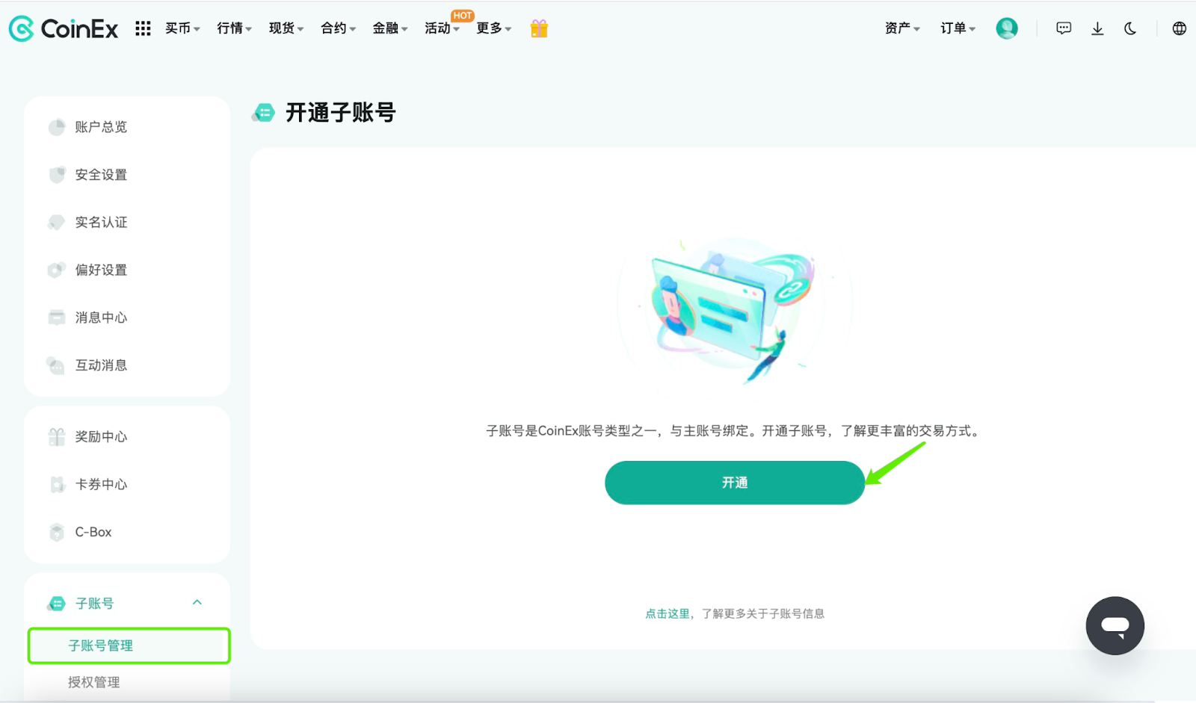
Task: Expand the 买币 dropdown menu
Action: [x=182, y=28]
